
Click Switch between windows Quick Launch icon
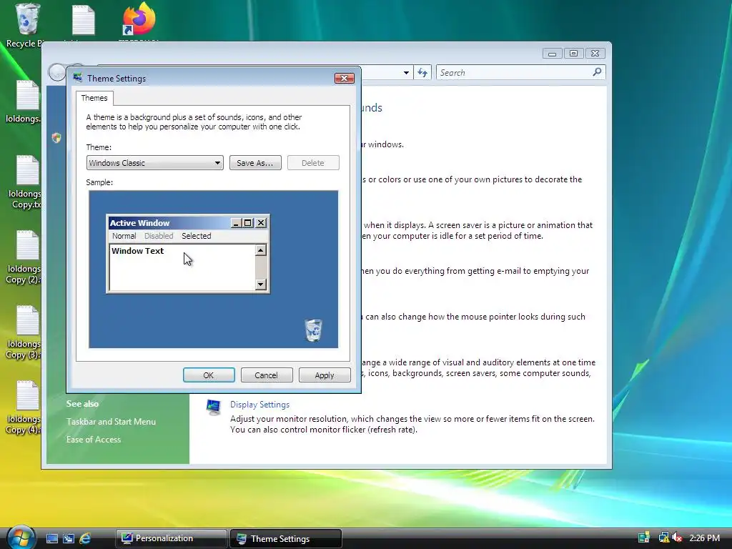click(x=69, y=538)
